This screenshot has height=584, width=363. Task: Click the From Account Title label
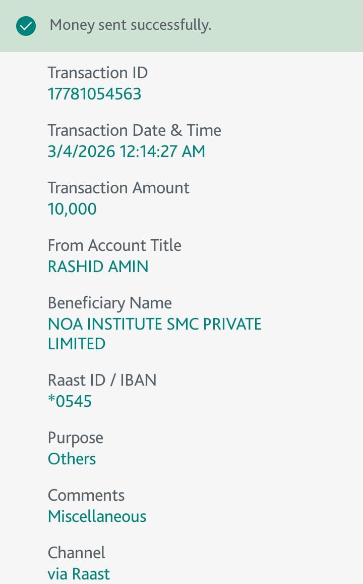[114, 245]
